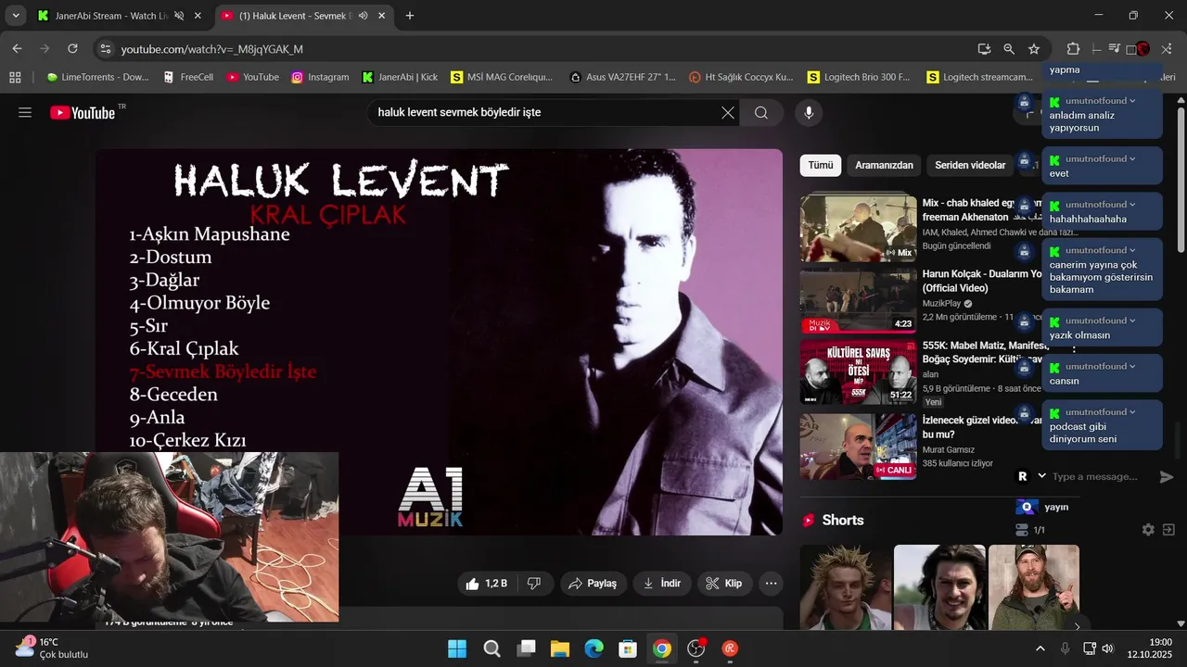The height and width of the screenshot is (667, 1187).
Task: Open a new browser tab
Action: coord(410,16)
